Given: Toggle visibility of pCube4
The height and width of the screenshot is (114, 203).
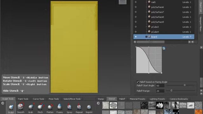Looking at the screenshot, I should point(136,32).
